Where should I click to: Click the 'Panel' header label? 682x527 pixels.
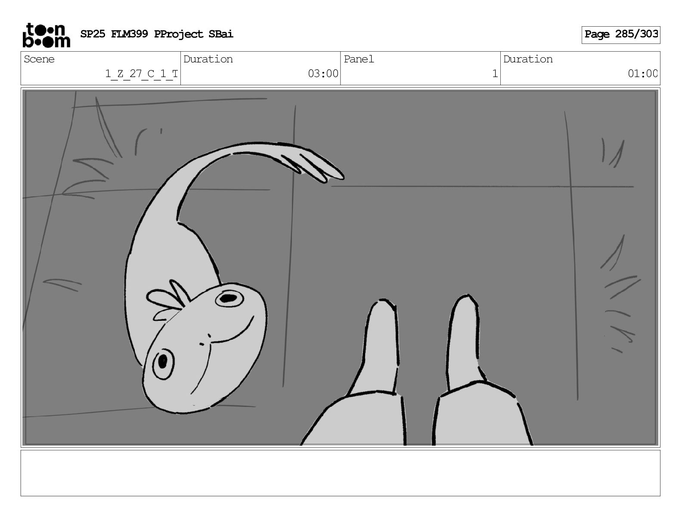pyautogui.click(x=359, y=59)
